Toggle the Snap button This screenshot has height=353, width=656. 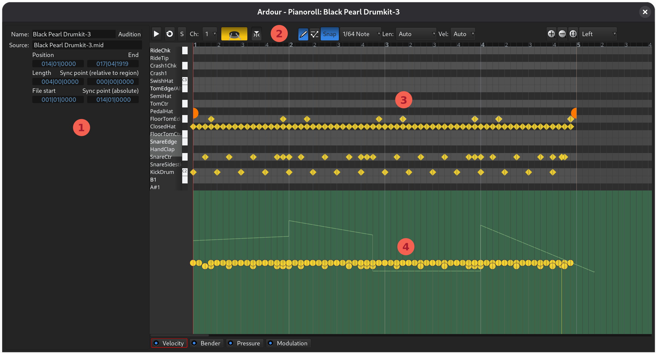tap(329, 34)
